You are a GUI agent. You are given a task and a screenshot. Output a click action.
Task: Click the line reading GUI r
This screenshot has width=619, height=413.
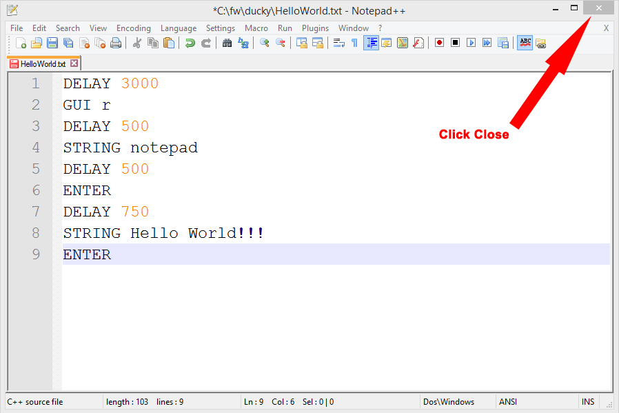pyautogui.click(x=86, y=105)
